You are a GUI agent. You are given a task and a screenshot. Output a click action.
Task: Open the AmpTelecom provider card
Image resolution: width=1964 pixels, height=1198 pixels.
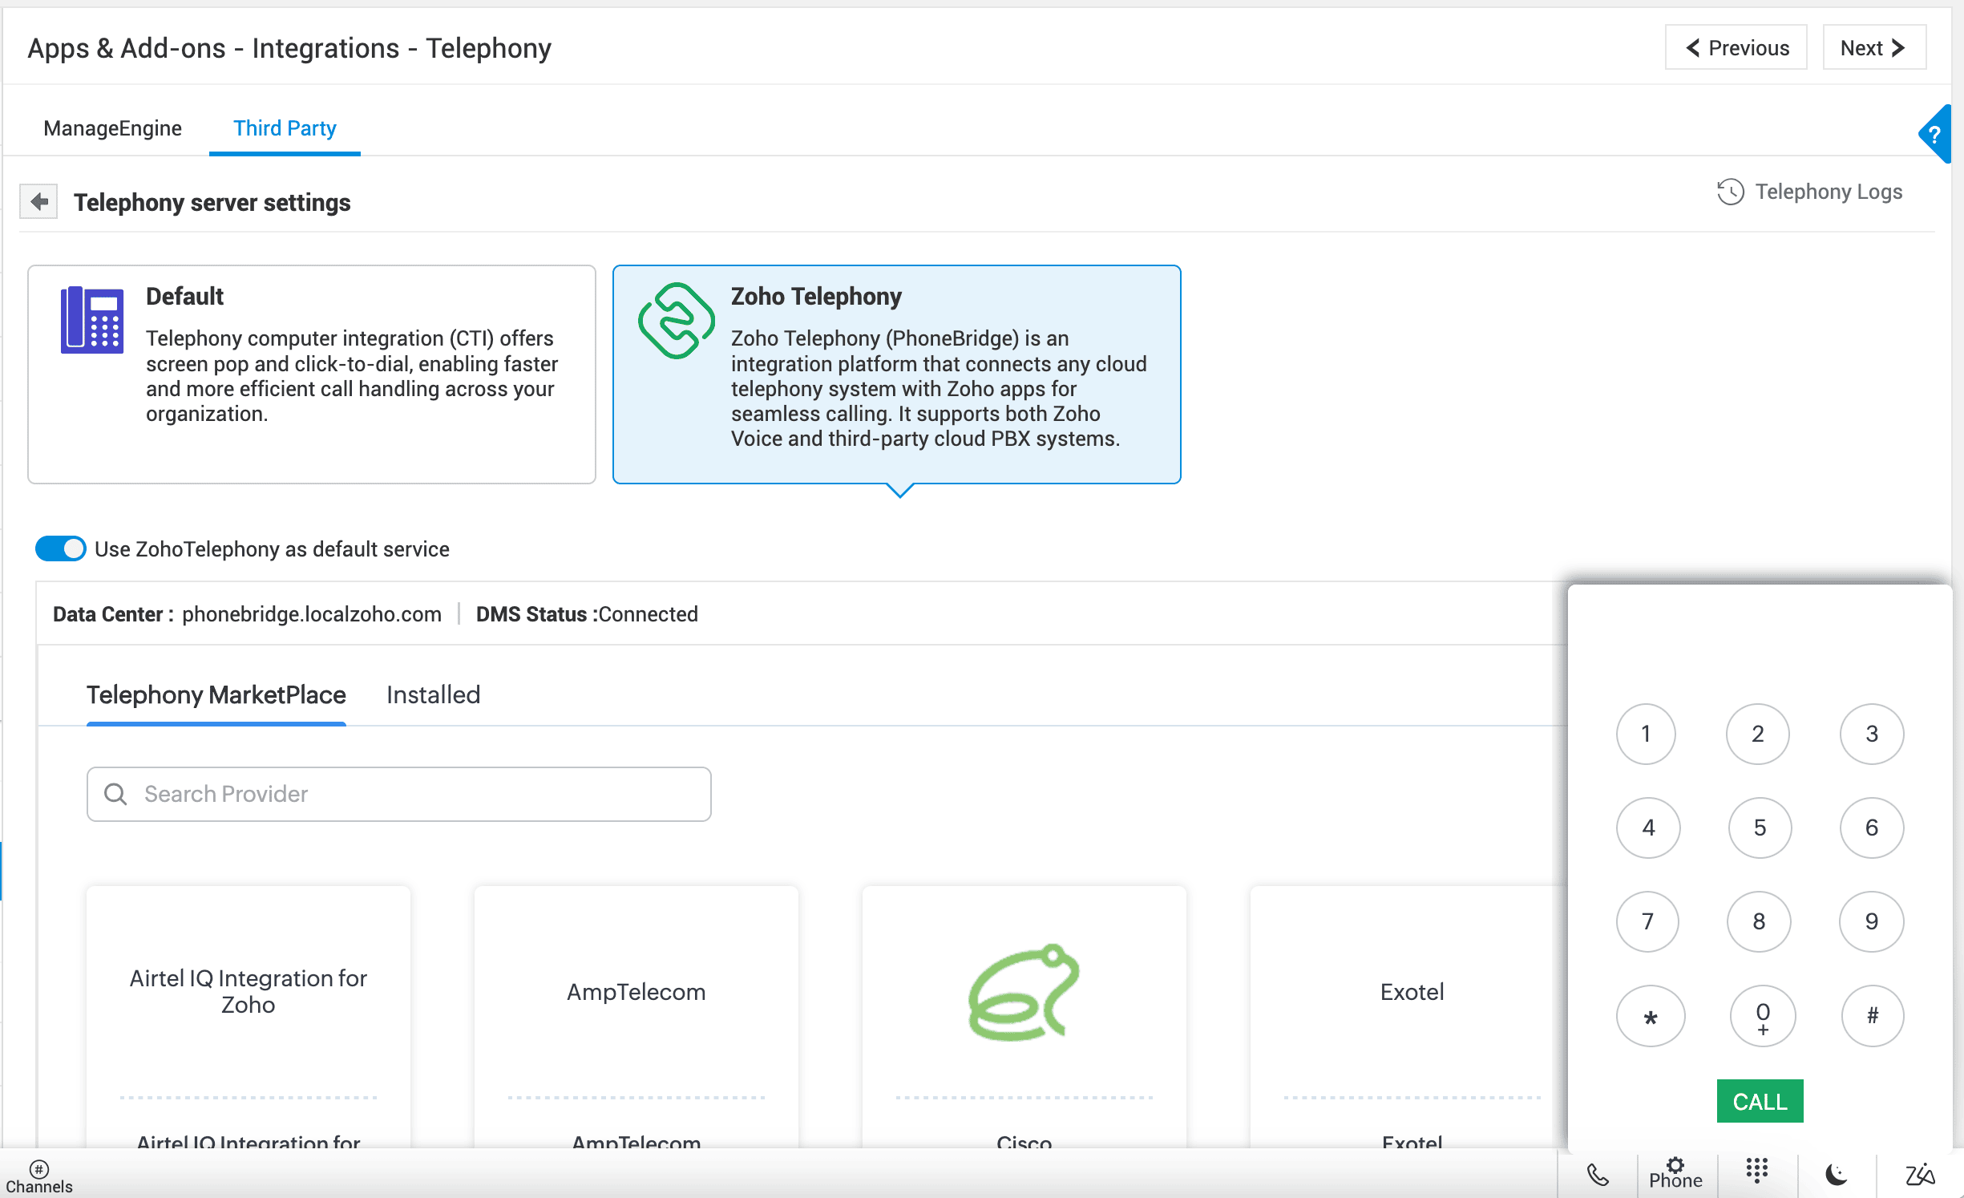coord(636,1018)
